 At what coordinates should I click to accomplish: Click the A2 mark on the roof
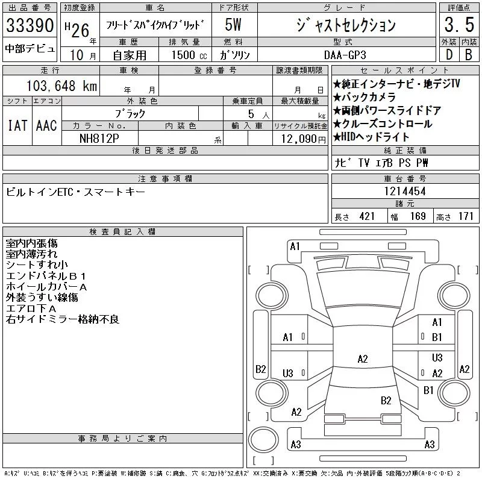click(x=363, y=359)
